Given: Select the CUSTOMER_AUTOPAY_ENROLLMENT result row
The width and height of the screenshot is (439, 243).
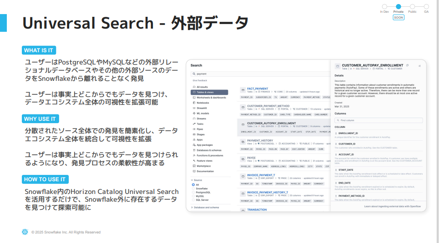Looking at the screenshot, I should (284, 127).
